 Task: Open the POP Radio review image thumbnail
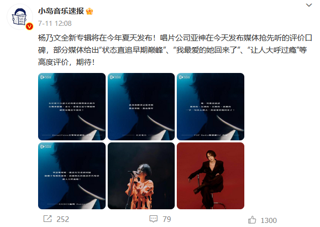coord(211,107)
